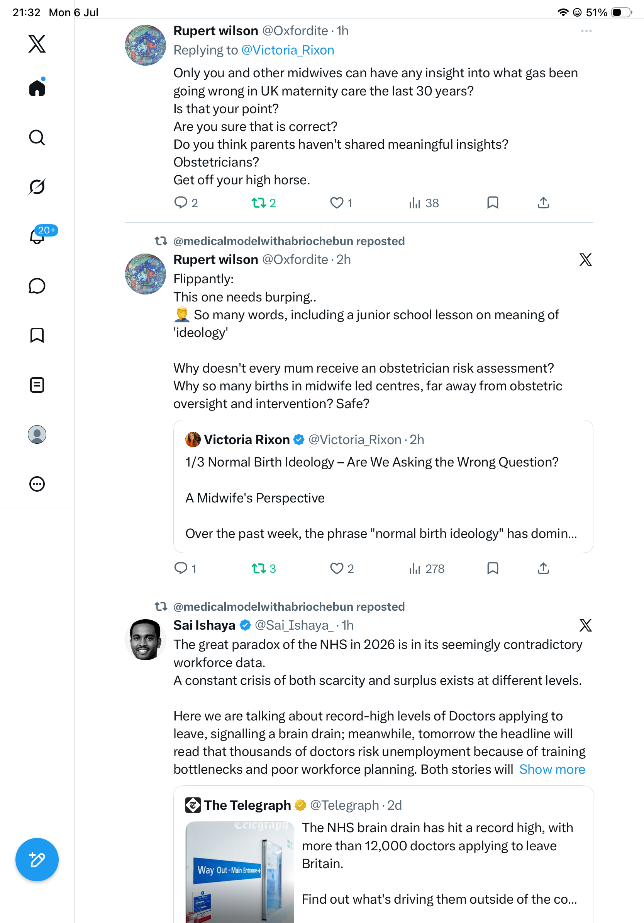Viewport: 644px width, 923px height.
Task: Open three-dot menu on Rupert wilson's reply
Action: click(x=586, y=31)
